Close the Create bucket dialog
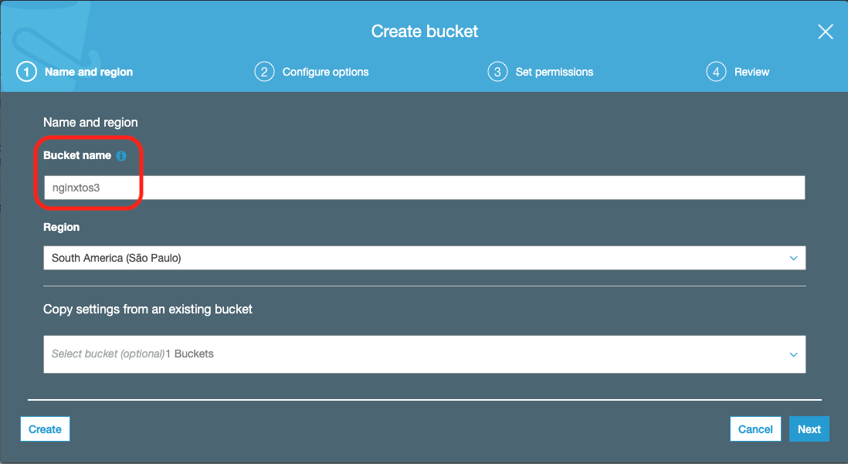 [x=826, y=32]
